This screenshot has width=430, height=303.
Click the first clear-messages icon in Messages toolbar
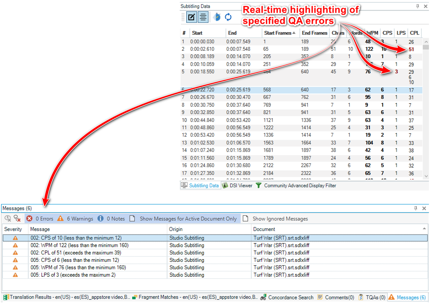pos(8,219)
